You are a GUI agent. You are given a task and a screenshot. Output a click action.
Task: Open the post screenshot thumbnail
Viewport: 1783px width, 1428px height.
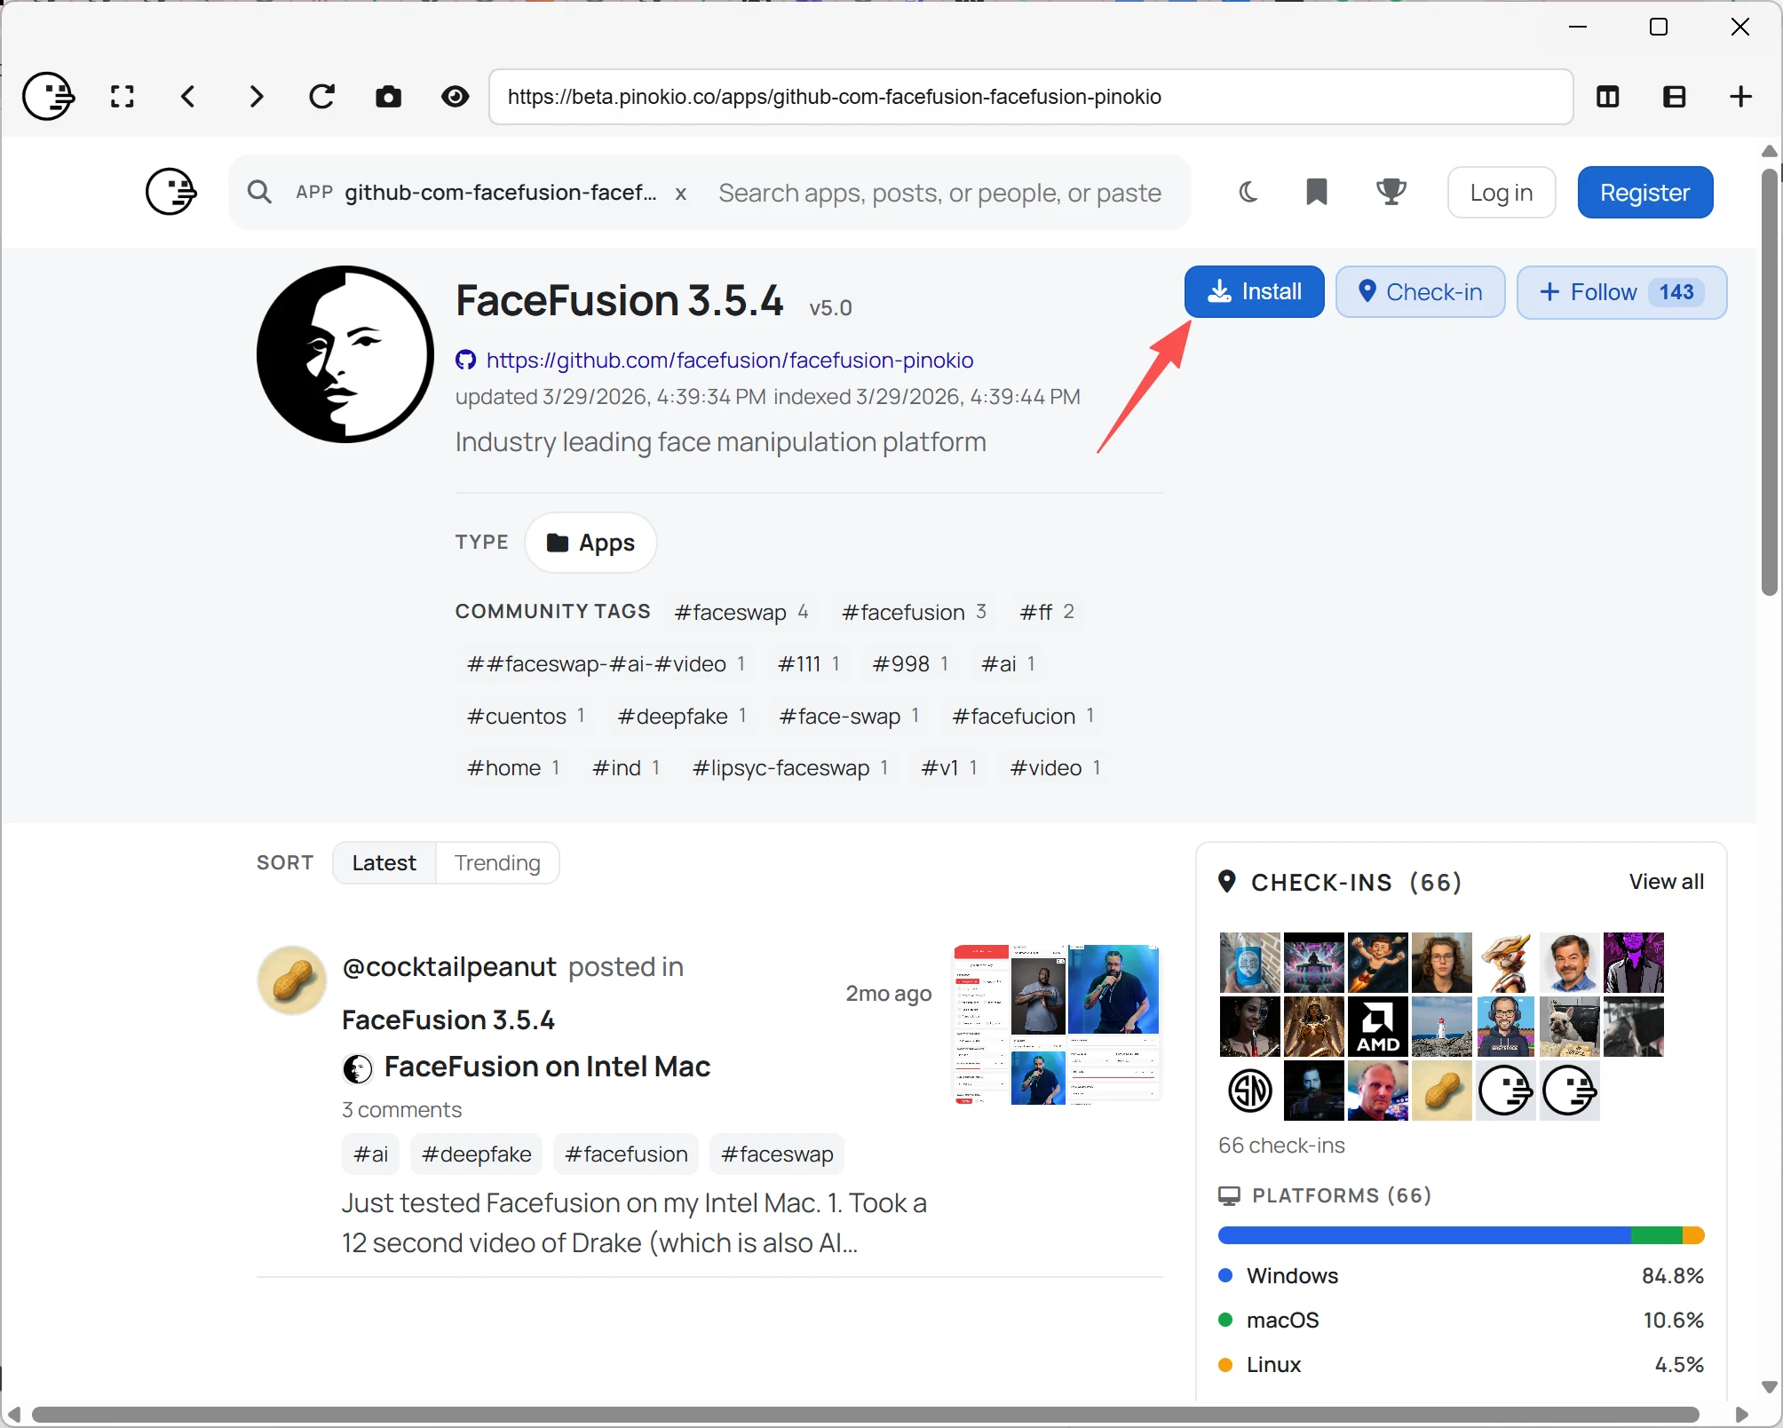1058,1024
